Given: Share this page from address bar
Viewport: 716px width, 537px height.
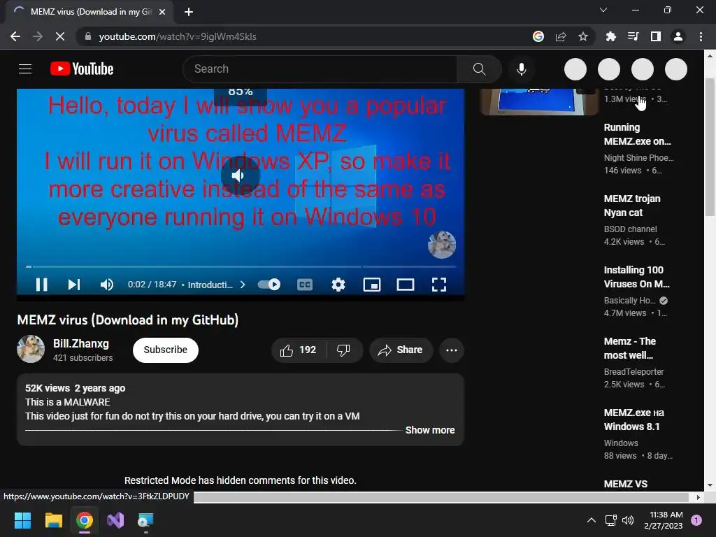Looking at the screenshot, I should (x=561, y=36).
